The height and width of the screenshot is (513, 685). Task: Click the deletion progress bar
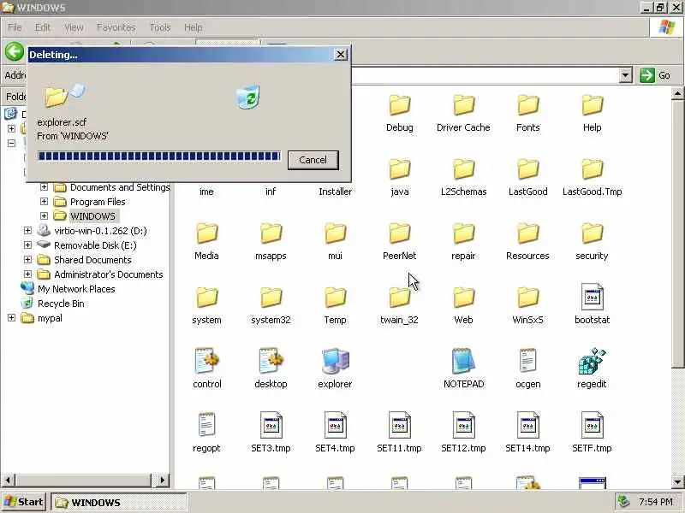[x=159, y=156]
